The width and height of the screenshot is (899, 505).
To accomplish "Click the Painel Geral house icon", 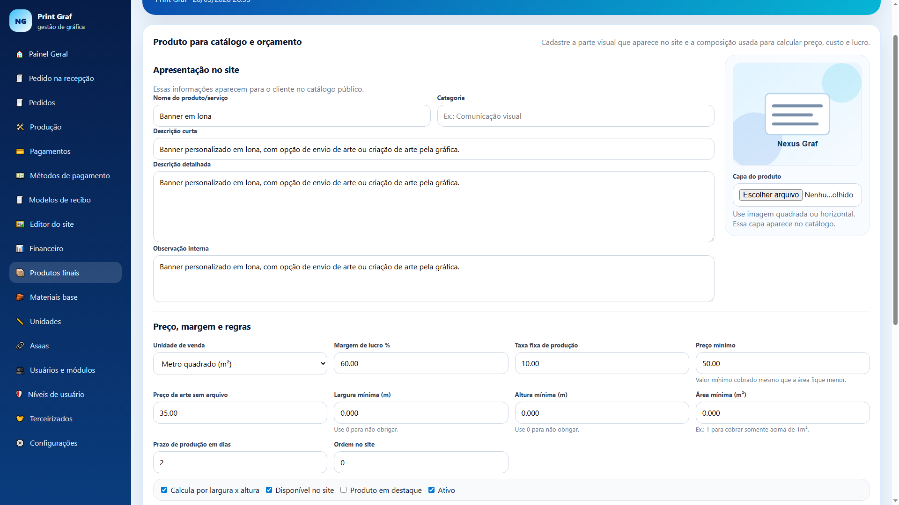I will (20, 54).
